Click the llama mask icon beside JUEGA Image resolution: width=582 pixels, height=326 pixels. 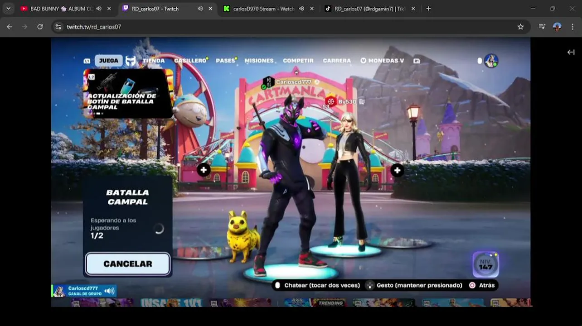[x=131, y=61]
